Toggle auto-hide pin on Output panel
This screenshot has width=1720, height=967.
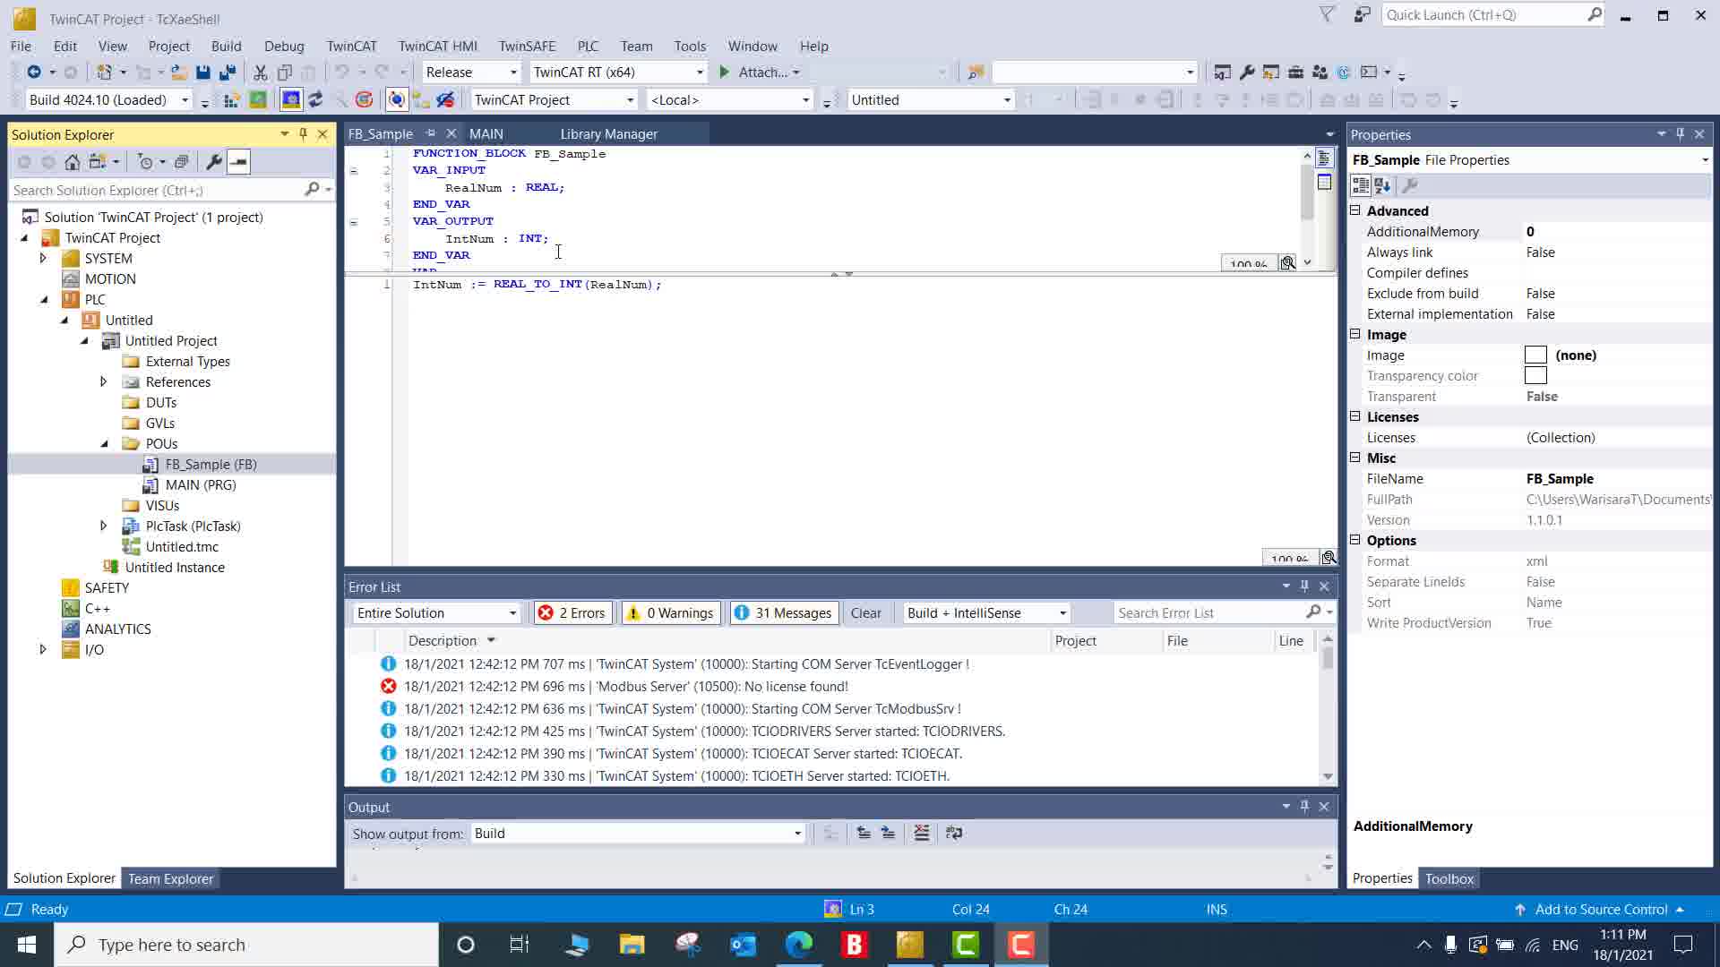point(1304,807)
